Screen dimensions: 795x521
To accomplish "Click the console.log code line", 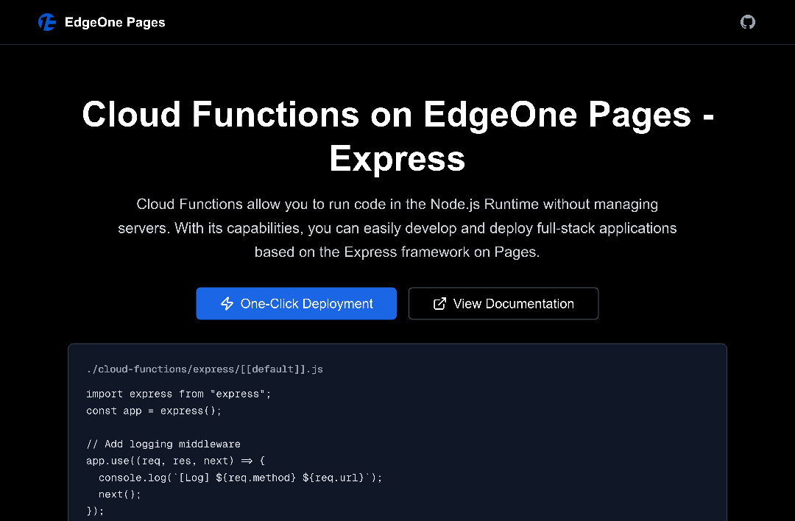I will pos(240,478).
